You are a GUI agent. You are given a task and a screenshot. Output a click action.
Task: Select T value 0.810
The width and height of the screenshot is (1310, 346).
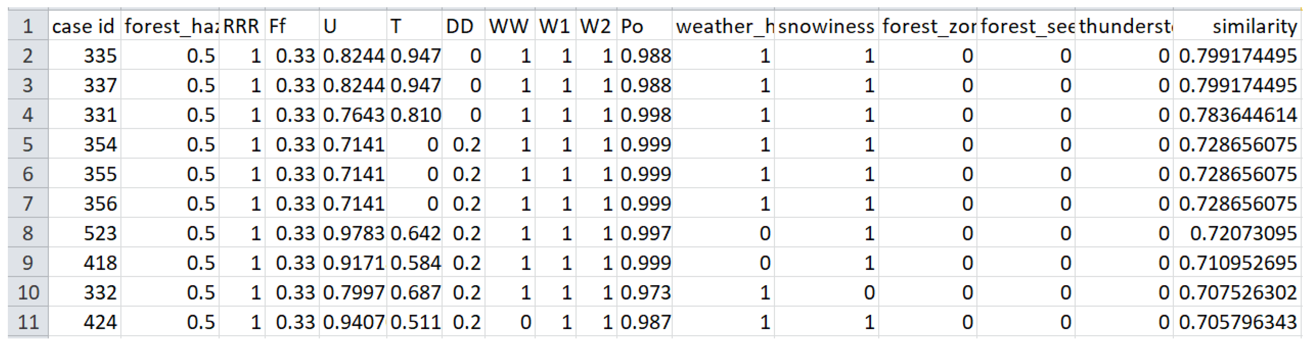pyautogui.click(x=416, y=115)
